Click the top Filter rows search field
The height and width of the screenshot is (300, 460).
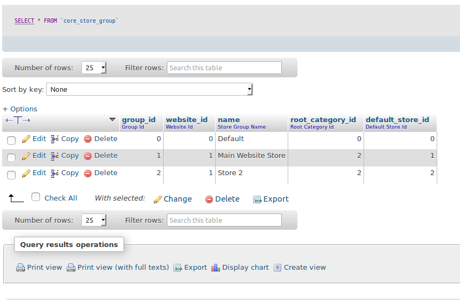point(224,68)
